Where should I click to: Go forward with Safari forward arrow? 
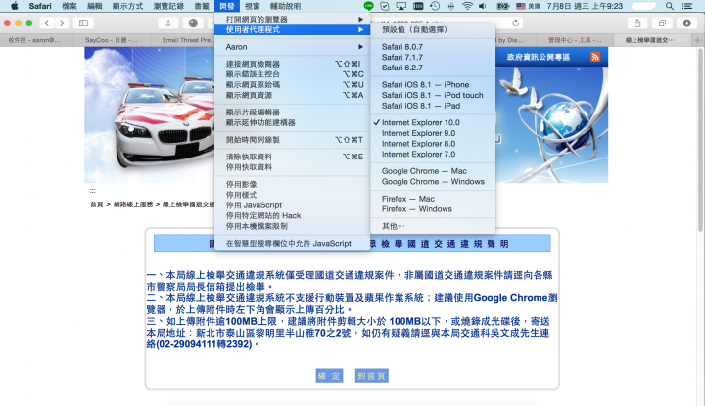tap(62, 23)
